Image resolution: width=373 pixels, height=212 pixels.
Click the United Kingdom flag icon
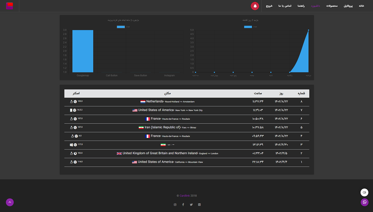[119, 153]
